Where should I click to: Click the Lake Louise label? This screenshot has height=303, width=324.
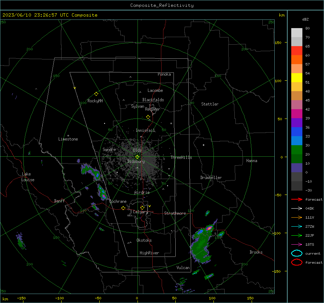(28, 177)
